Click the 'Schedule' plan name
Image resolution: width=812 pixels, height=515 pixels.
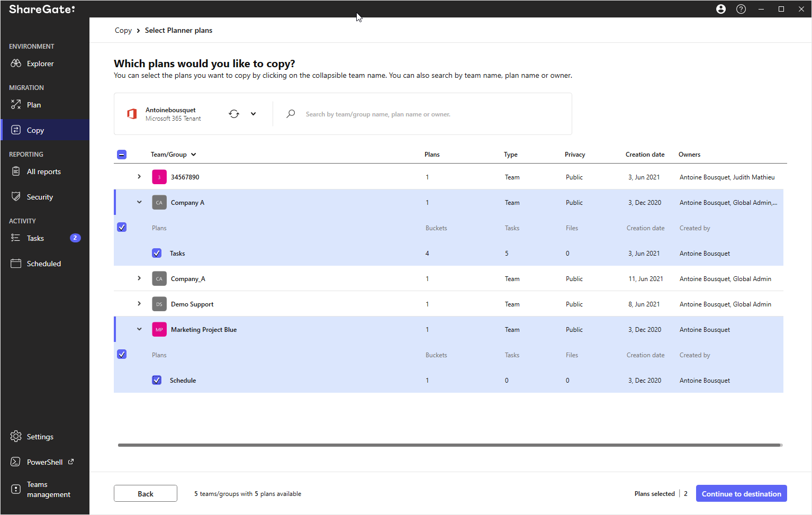tap(183, 381)
